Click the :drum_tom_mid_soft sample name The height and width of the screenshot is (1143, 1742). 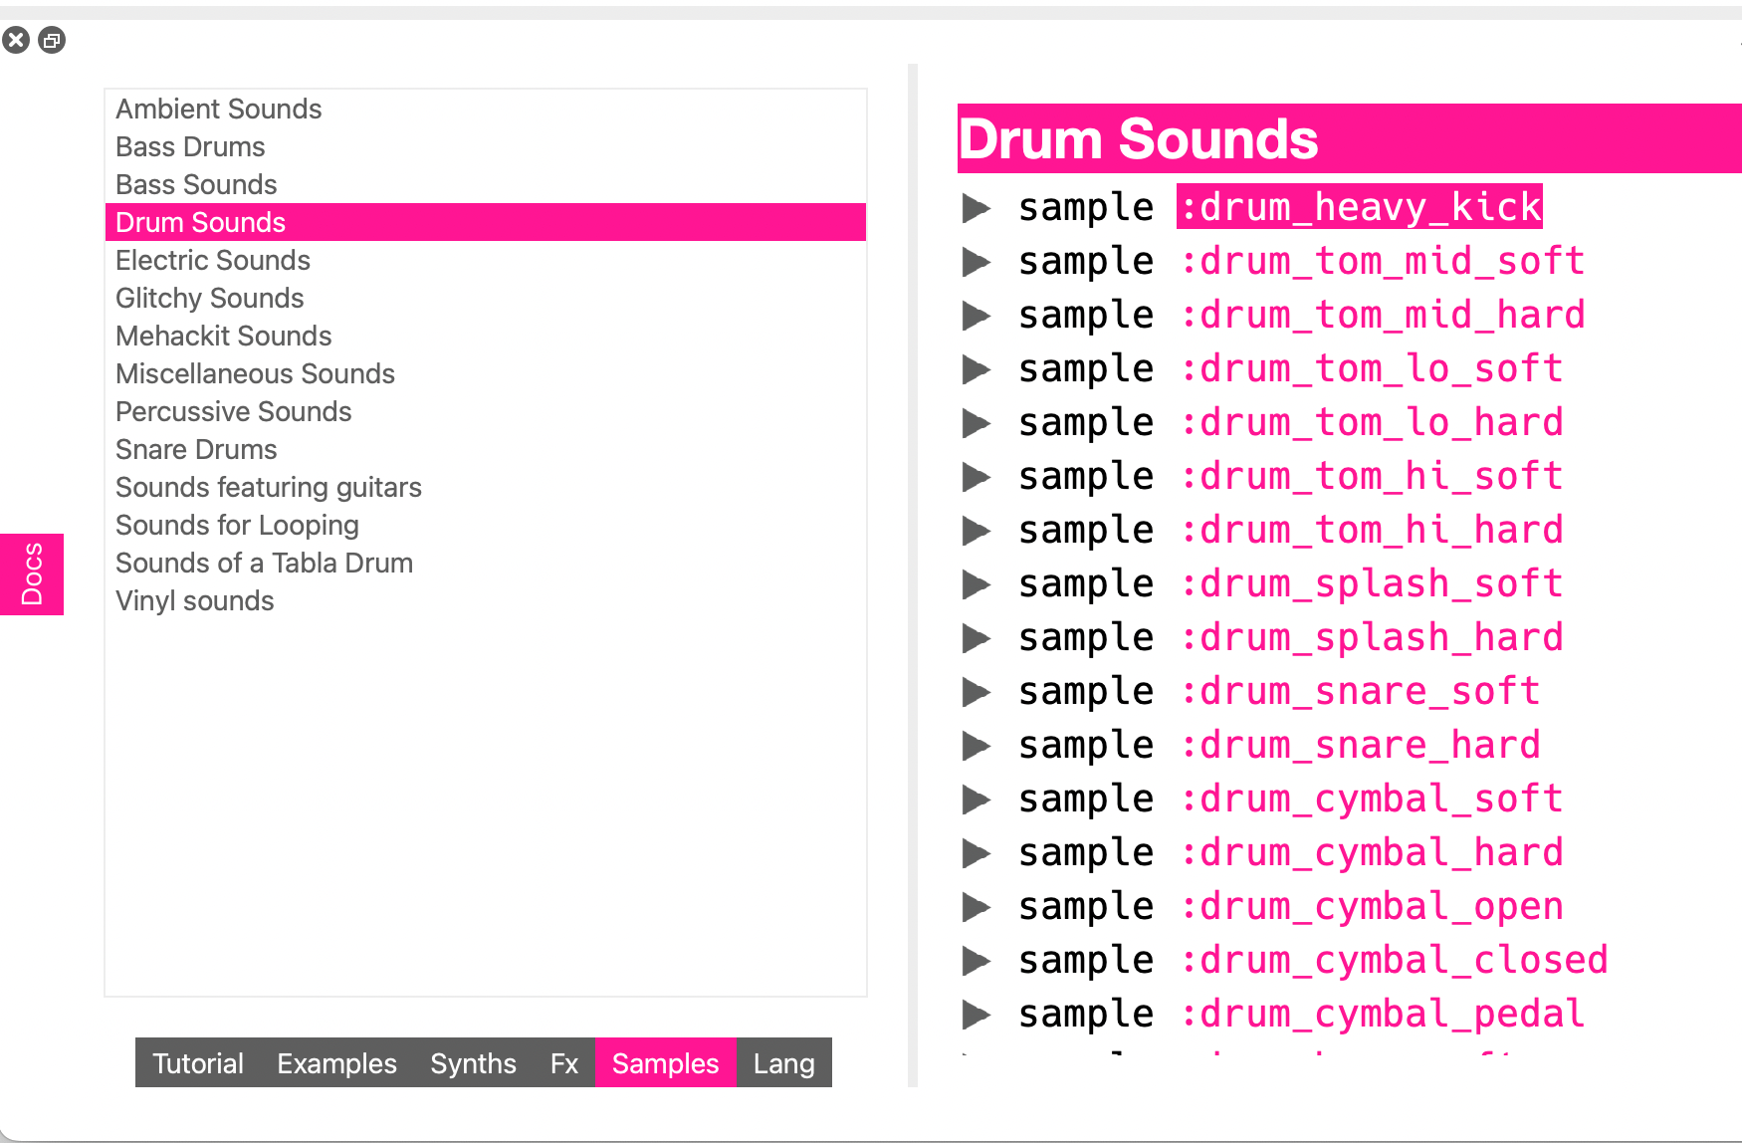(1383, 261)
